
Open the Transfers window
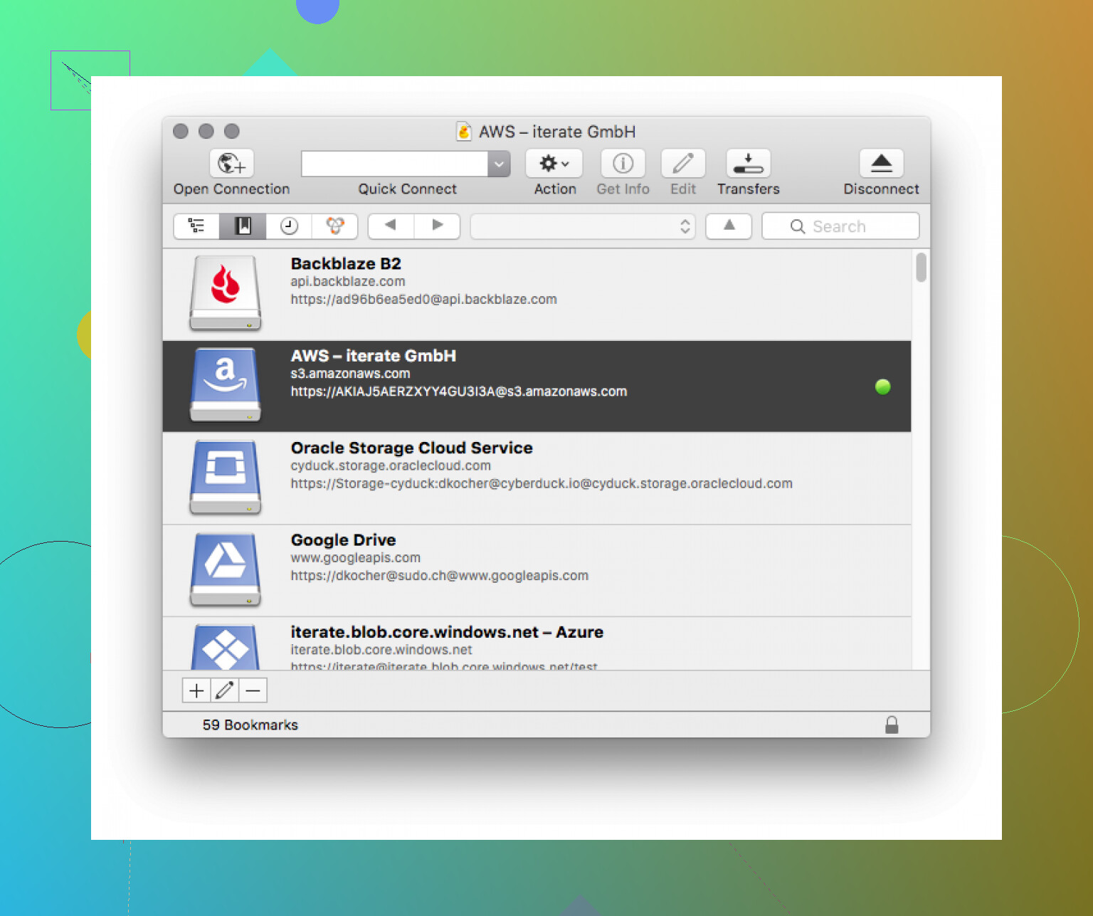[x=748, y=164]
